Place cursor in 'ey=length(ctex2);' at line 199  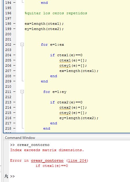tap(44, 29)
